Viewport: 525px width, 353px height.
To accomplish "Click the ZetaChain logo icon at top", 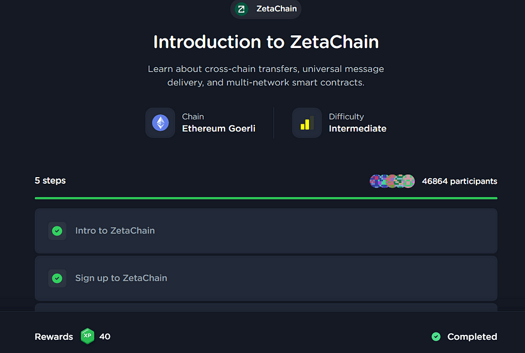I will coord(241,9).
